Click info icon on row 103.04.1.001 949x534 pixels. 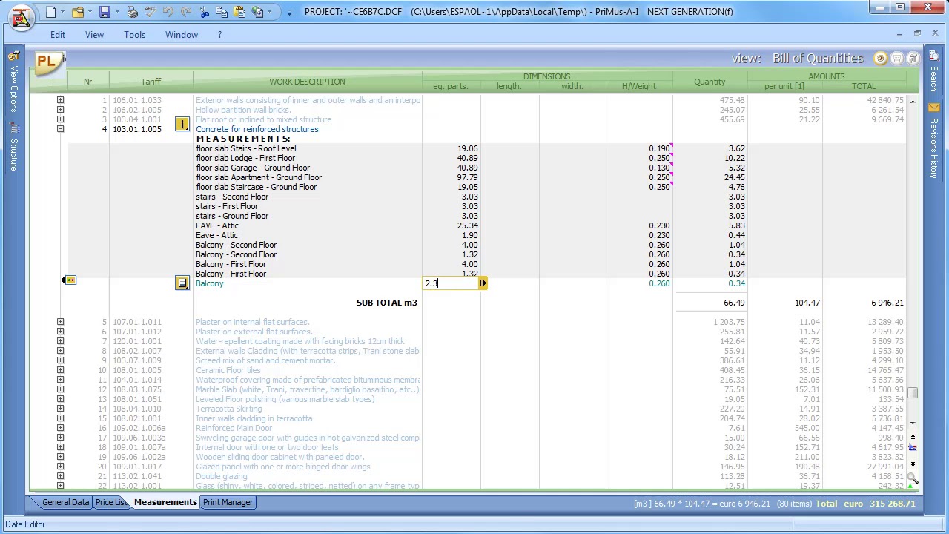tap(182, 124)
